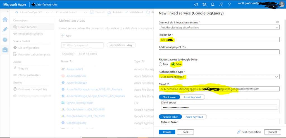286x138 pixels.
Task: Click the Name column sort arrows
Action: (x=71, y=62)
